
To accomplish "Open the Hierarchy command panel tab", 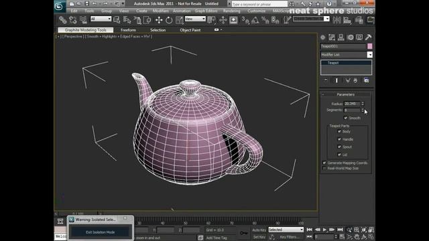I will (x=341, y=37).
